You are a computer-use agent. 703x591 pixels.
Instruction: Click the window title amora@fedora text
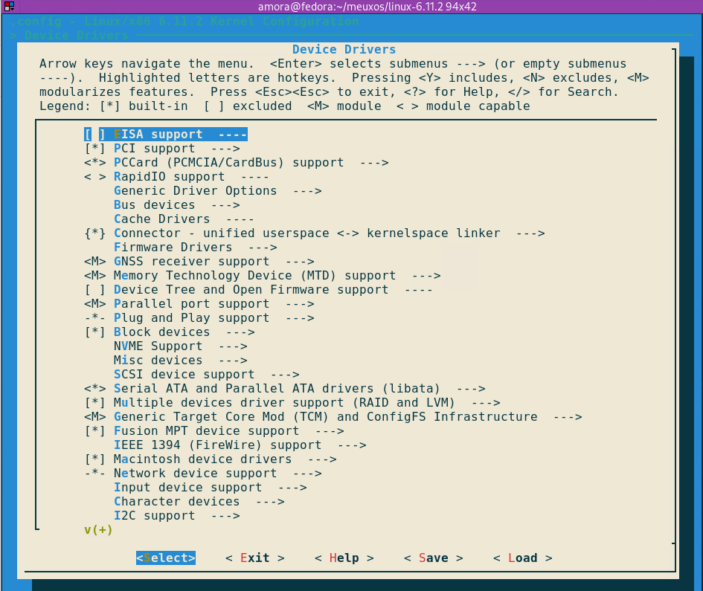click(367, 6)
